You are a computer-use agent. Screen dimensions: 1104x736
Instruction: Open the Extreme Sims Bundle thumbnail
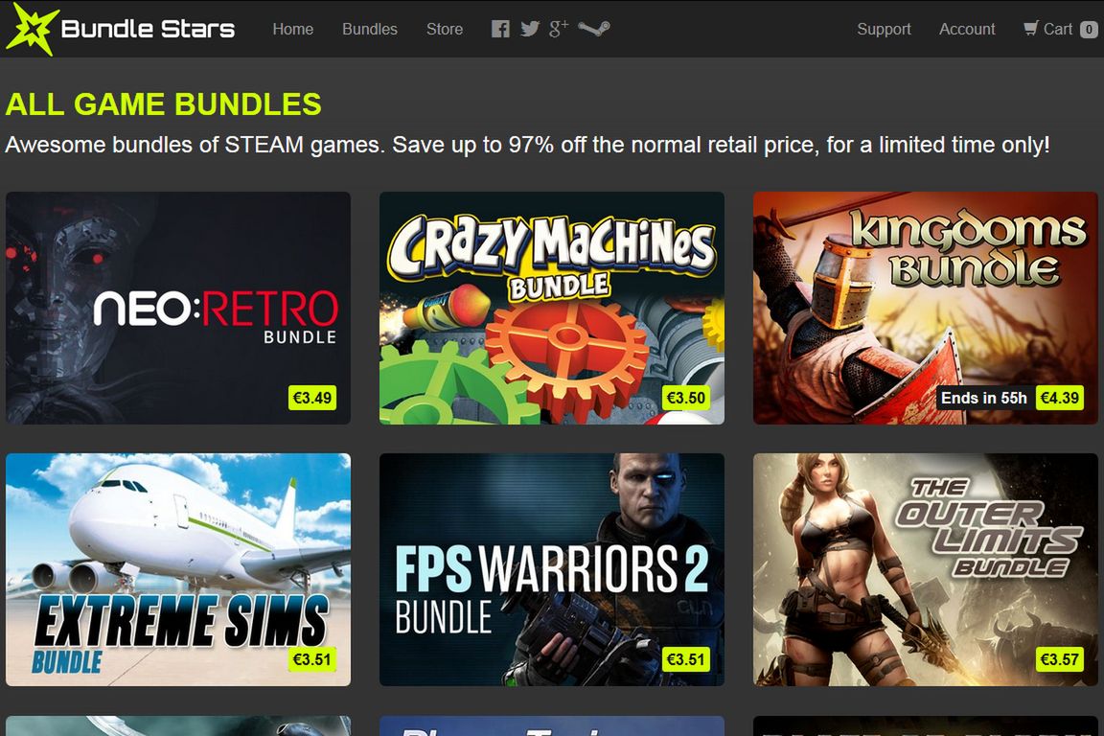coord(178,570)
